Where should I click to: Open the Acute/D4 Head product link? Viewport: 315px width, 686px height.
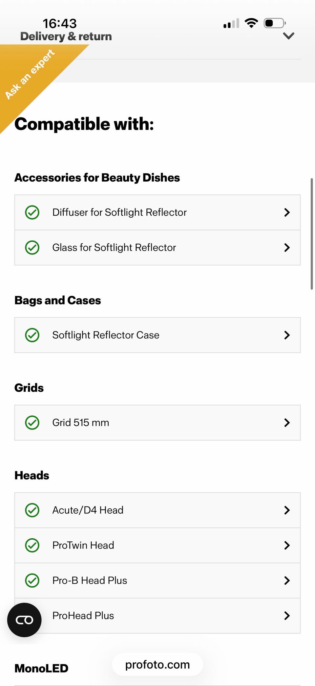click(x=88, y=510)
